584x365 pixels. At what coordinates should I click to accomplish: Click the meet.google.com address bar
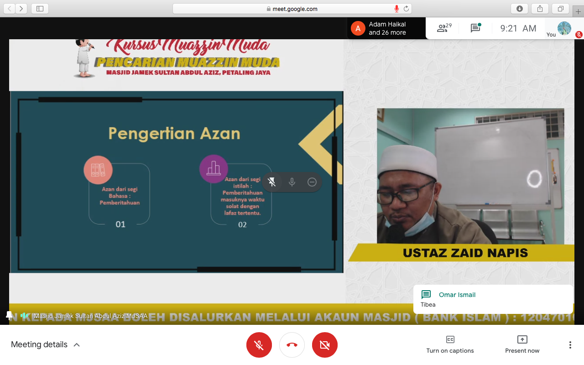pos(292,9)
